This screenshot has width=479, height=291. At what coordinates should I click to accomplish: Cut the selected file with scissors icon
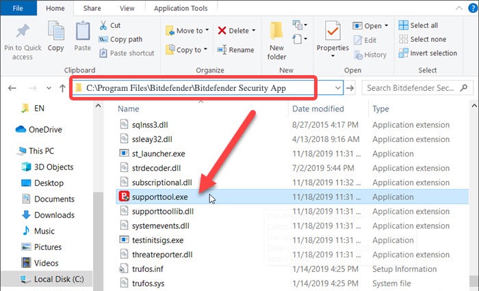tap(110, 25)
